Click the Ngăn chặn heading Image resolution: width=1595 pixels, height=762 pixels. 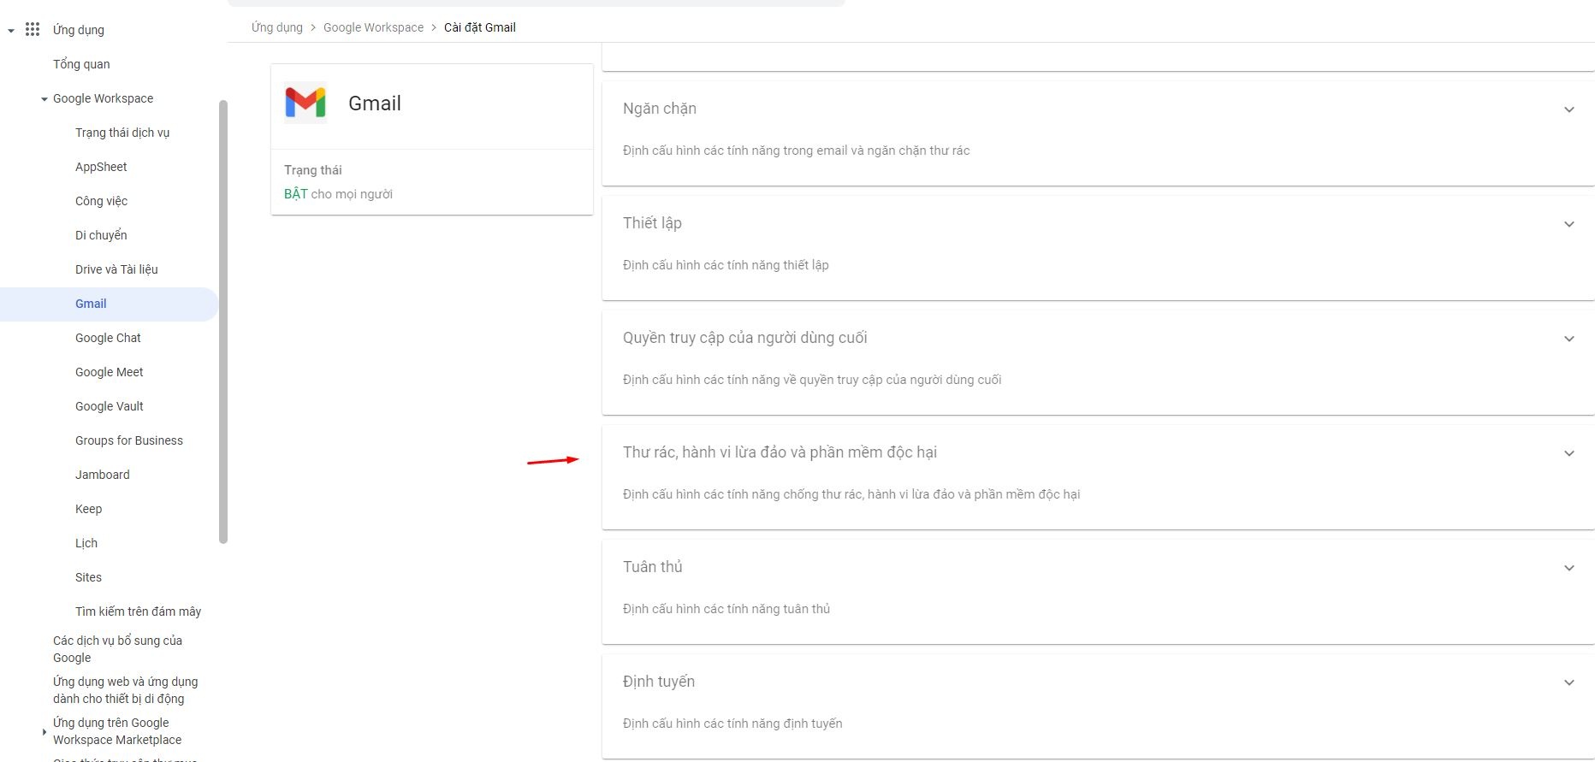pos(660,109)
